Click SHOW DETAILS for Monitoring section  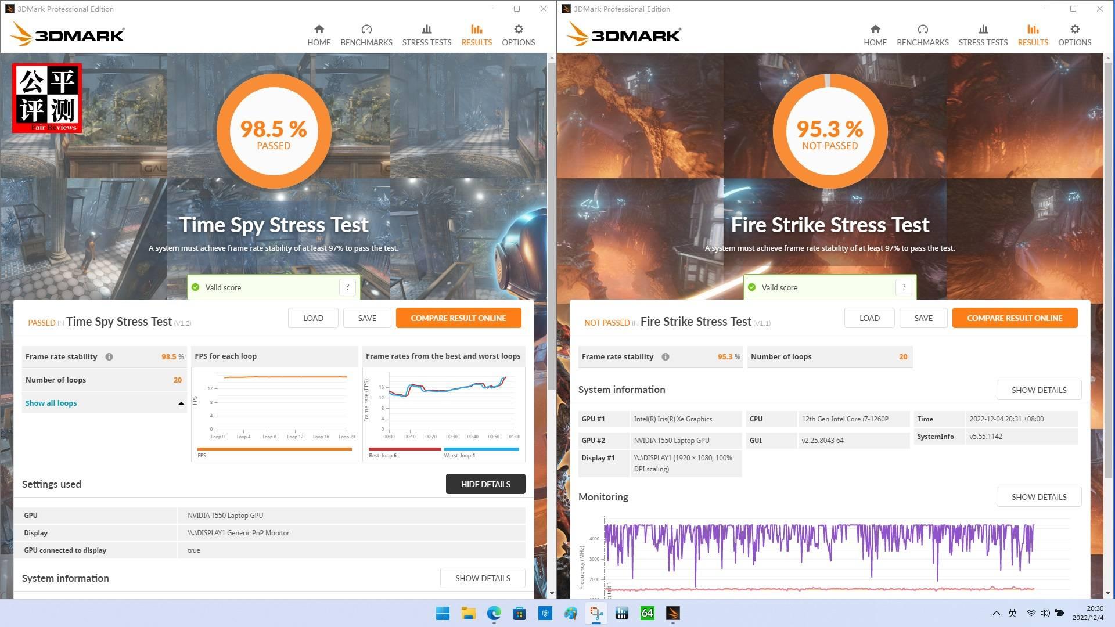coord(1039,497)
